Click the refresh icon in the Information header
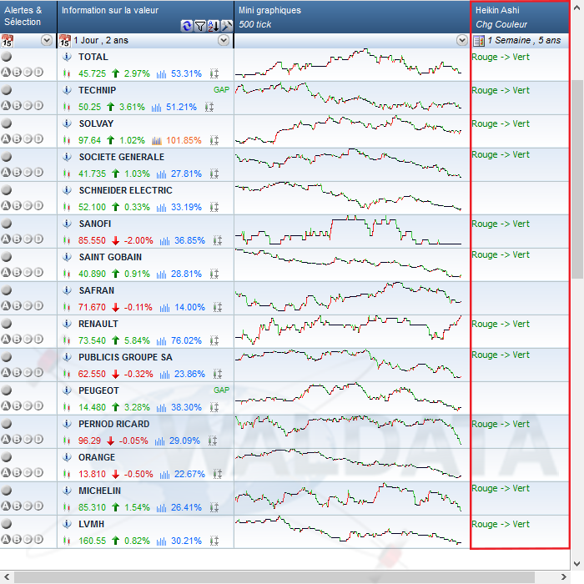The image size is (584, 584). 187,26
